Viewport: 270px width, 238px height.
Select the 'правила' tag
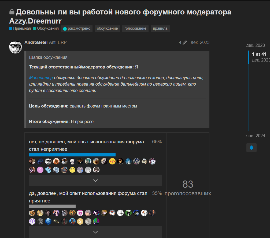[160, 29]
